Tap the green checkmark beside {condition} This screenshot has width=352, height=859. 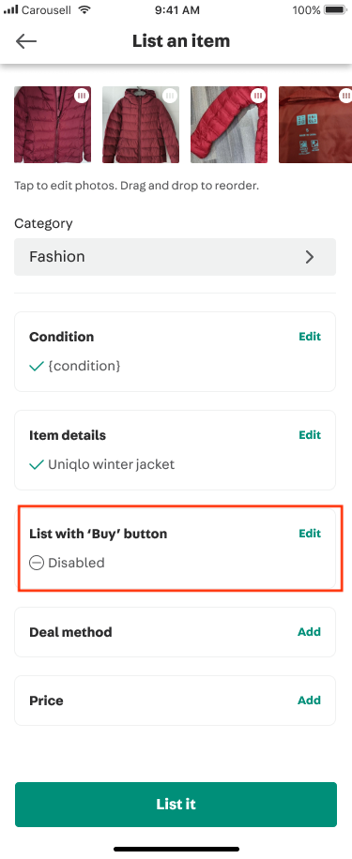tap(37, 366)
